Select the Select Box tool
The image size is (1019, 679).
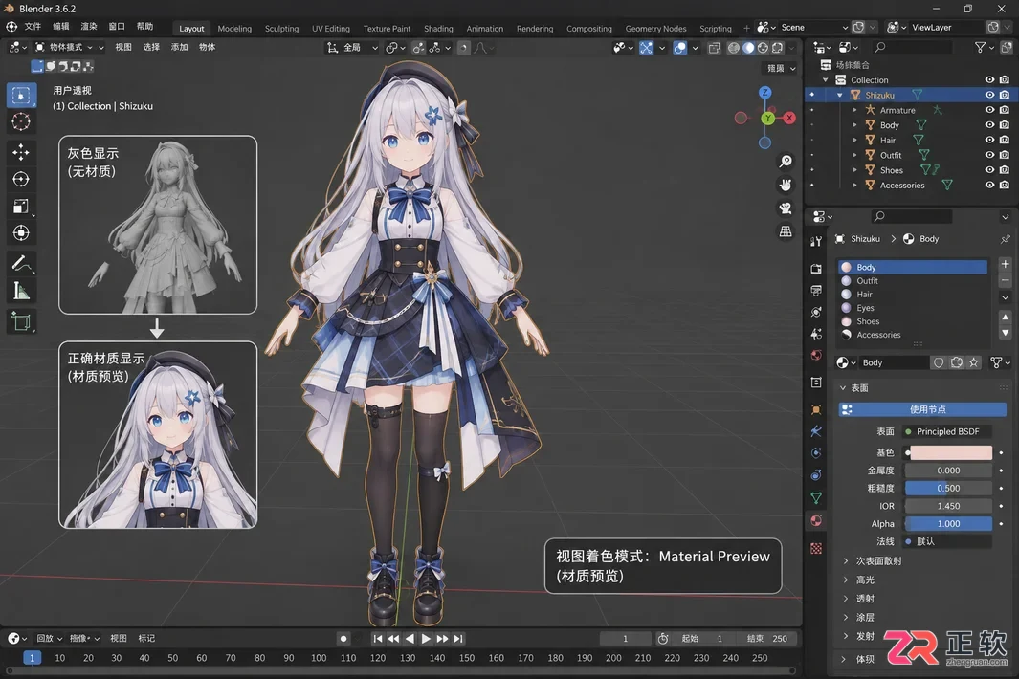click(21, 96)
